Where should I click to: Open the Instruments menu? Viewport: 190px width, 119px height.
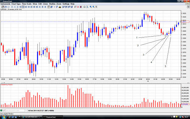5,4
